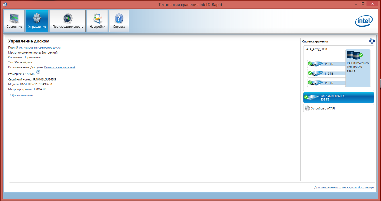Maximize the Intel Rapid window
Image resolution: width=381 pixels, height=201 pixels.
(363, 3)
